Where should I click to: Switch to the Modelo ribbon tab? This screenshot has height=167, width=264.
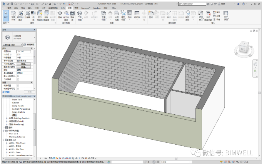(x=97, y=8)
